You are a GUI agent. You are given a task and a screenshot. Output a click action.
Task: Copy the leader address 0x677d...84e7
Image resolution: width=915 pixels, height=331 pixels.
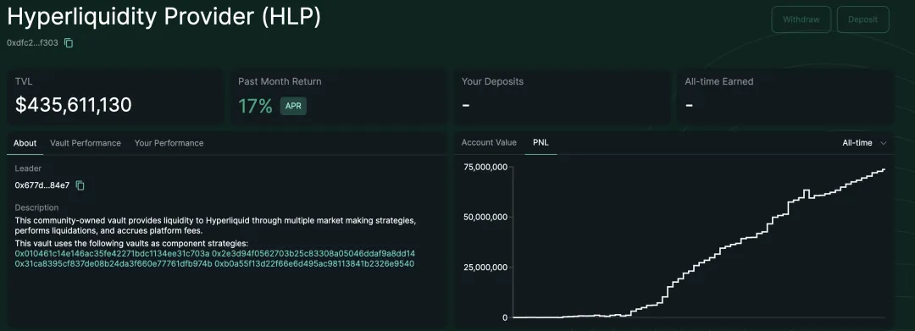80,185
